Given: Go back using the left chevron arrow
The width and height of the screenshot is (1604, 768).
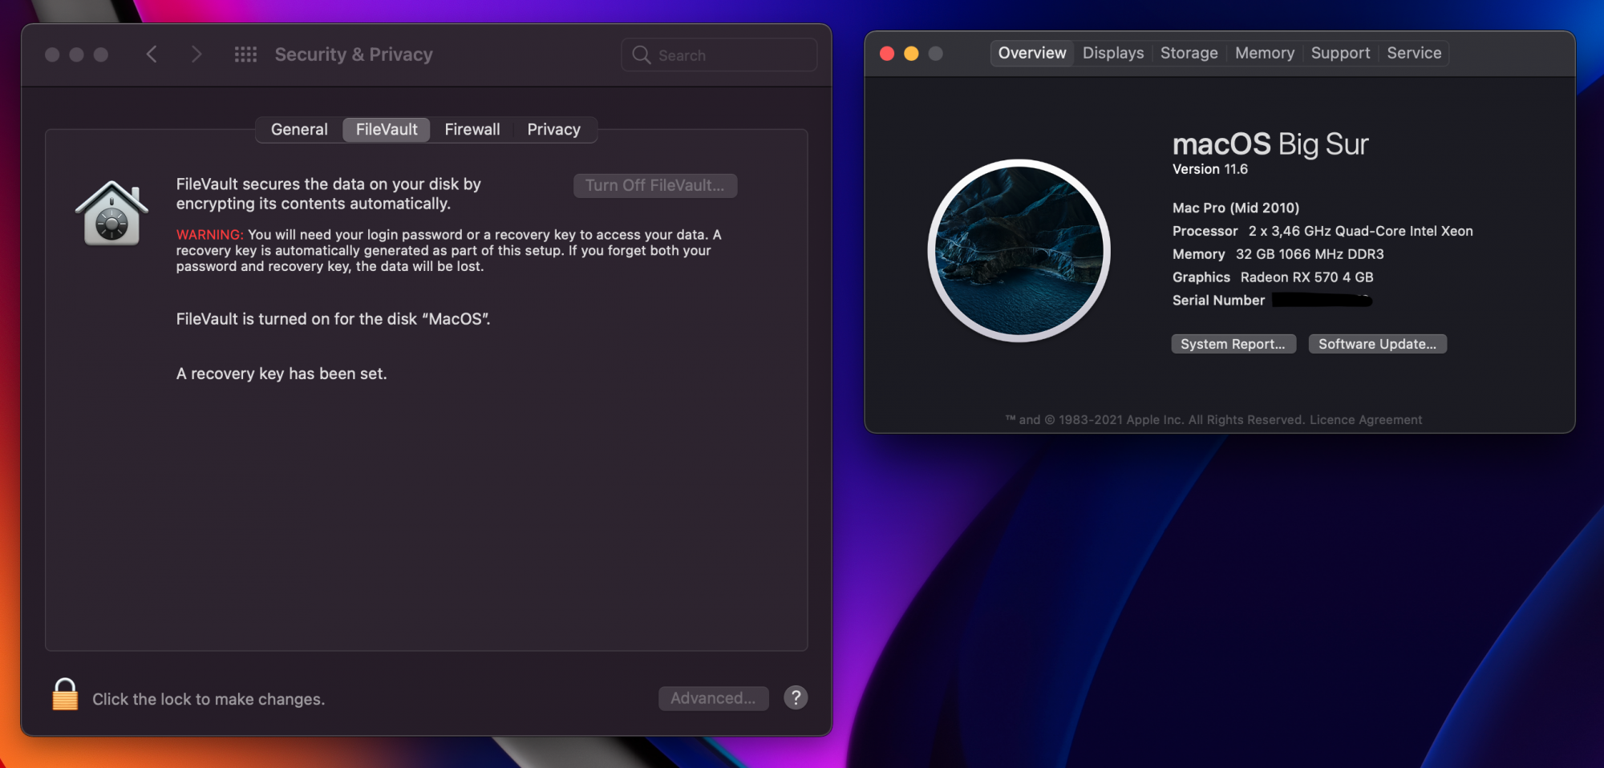Looking at the screenshot, I should pos(152,55).
